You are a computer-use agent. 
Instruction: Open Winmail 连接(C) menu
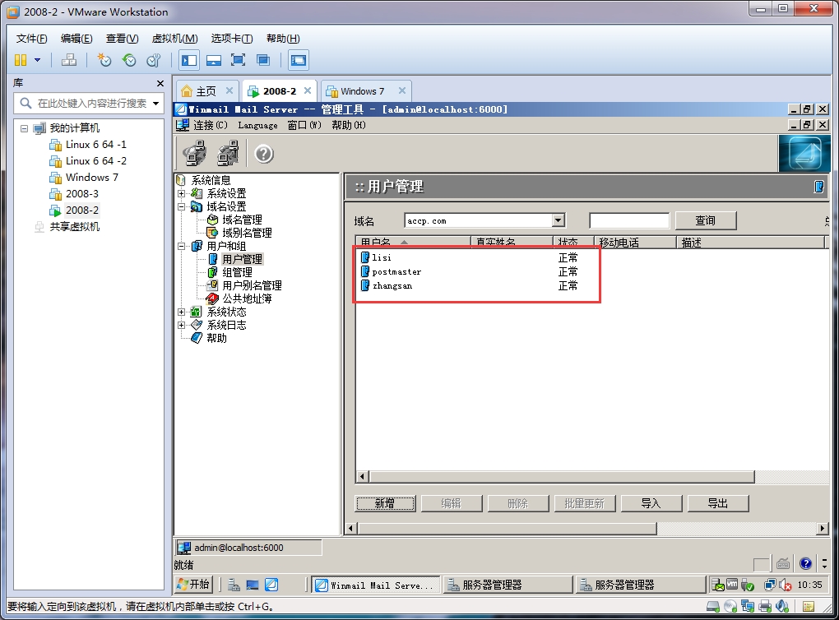[210, 125]
